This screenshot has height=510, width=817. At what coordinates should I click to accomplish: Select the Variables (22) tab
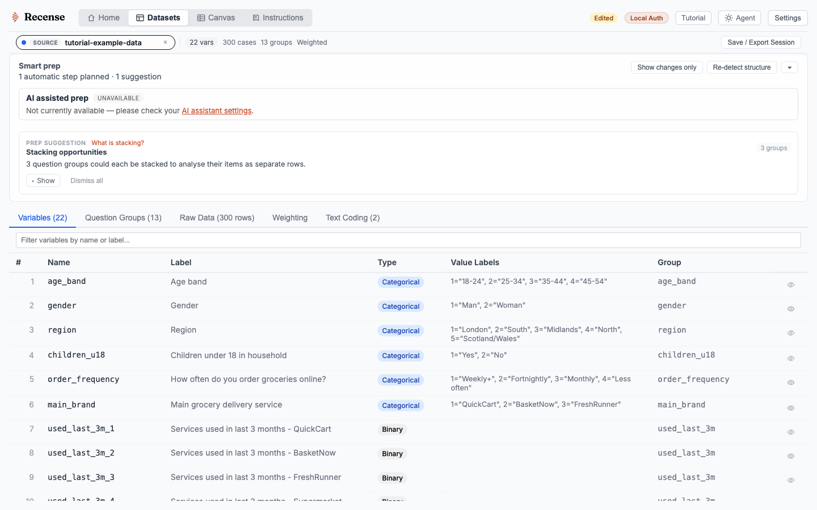coord(43,218)
